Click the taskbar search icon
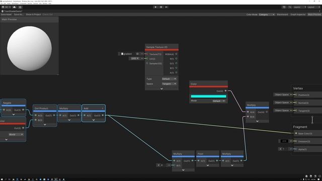 click(x=6, y=179)
